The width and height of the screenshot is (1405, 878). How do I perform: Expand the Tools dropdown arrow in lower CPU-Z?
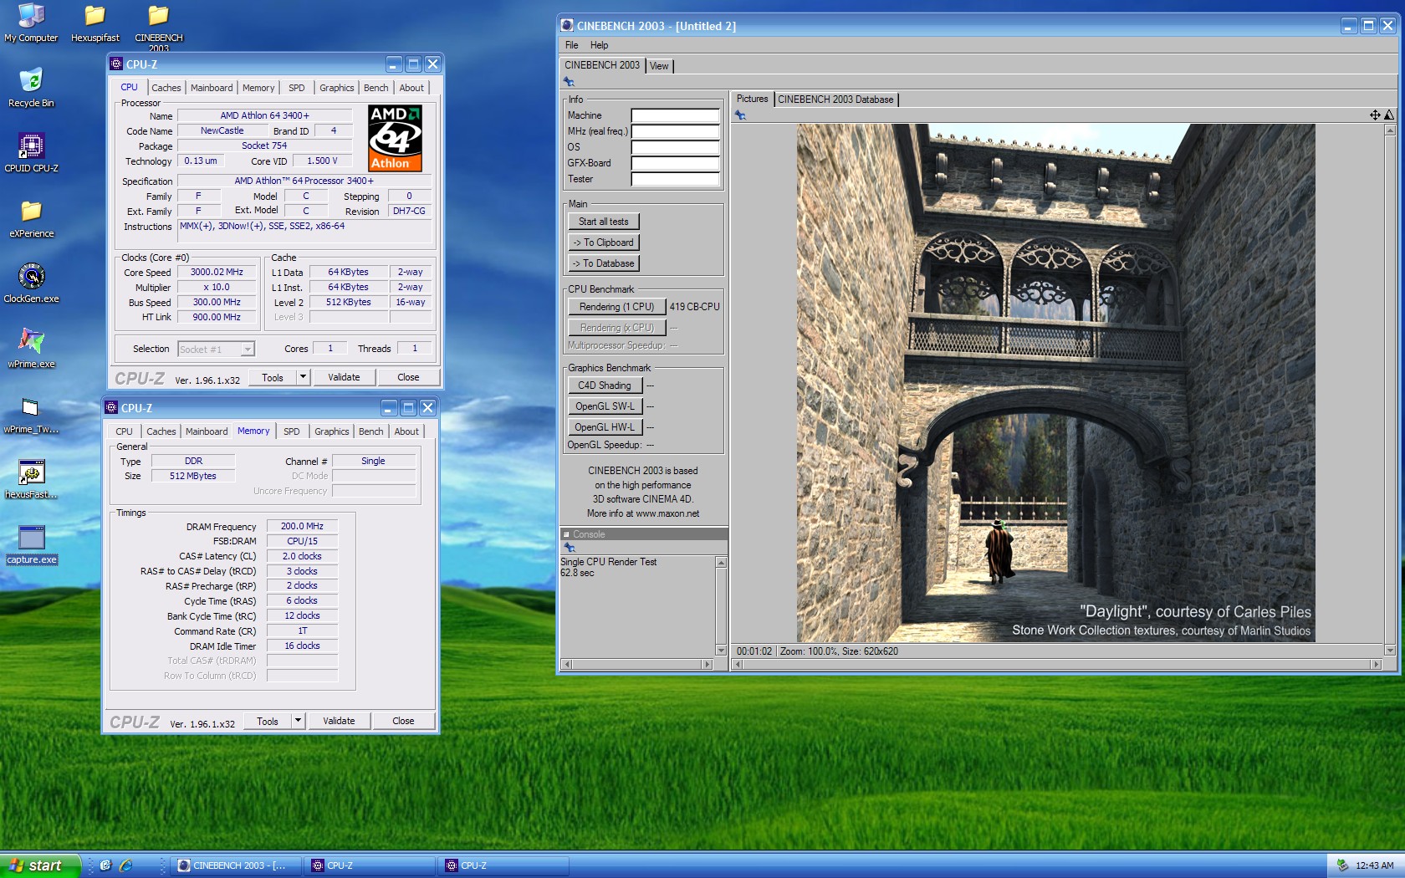(x=298, y=720)
